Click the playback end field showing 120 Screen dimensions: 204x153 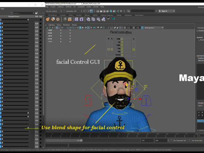(x=147, y=141)
